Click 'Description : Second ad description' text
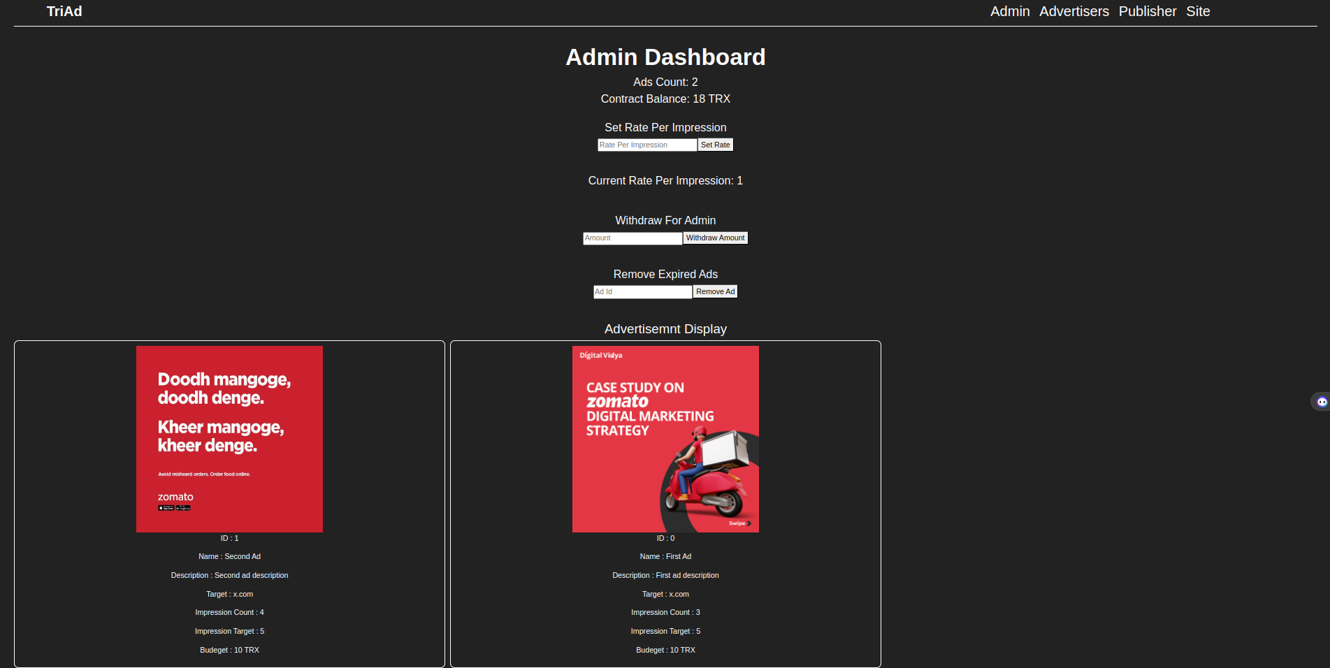The height and width of the screenshot is (668, 1330). point(229,576)
